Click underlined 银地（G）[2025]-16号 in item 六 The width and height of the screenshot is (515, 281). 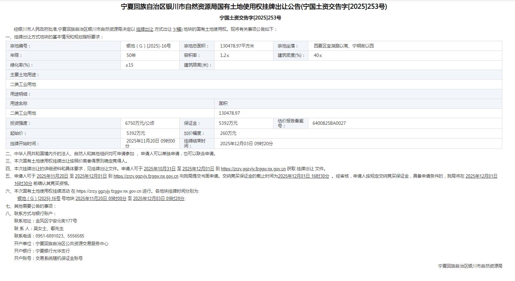39,199
